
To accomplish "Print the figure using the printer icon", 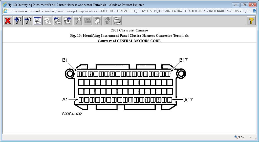I will pos(117,21).
